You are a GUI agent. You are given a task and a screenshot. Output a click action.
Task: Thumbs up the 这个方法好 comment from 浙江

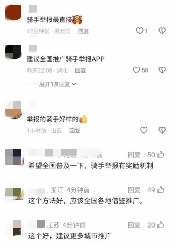pyautogui.click(x=161, y=189)
